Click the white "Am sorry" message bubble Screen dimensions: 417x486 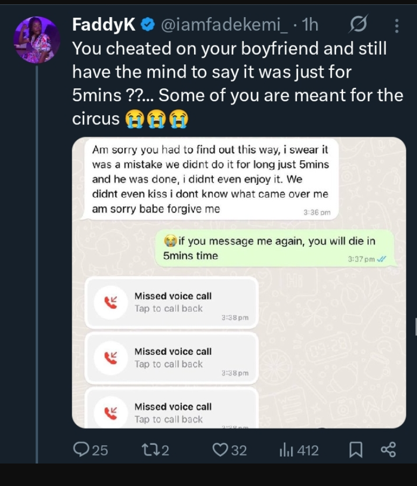click(x=209, y=180)
